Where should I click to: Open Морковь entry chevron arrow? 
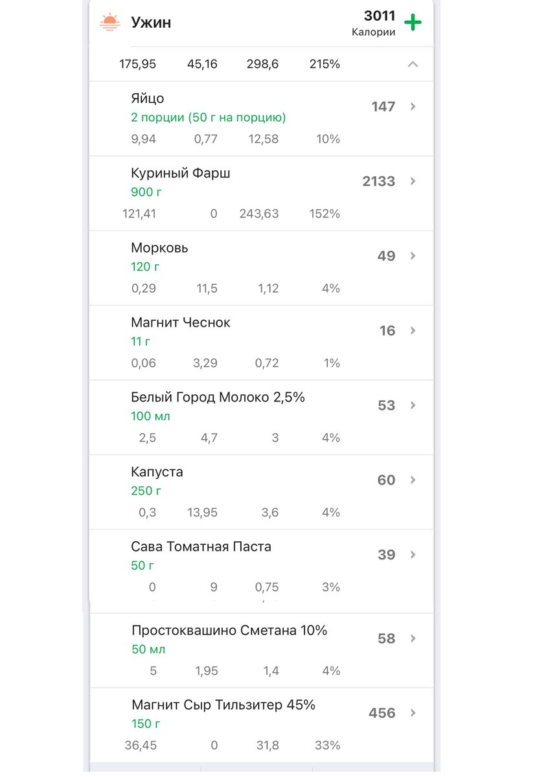pos(413,256)
